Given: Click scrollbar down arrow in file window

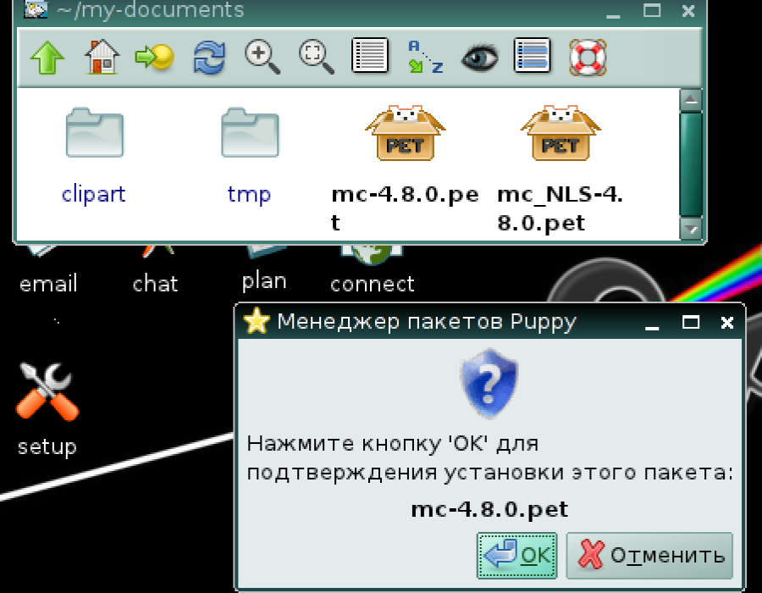Looking at the screenshot, I should pos(691,228).
